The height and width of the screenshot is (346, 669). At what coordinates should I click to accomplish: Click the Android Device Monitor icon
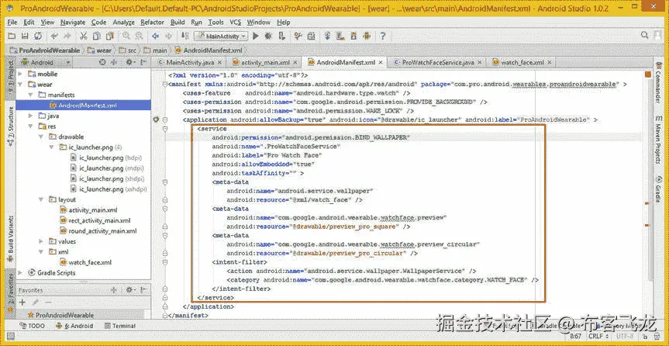point(367,36)
